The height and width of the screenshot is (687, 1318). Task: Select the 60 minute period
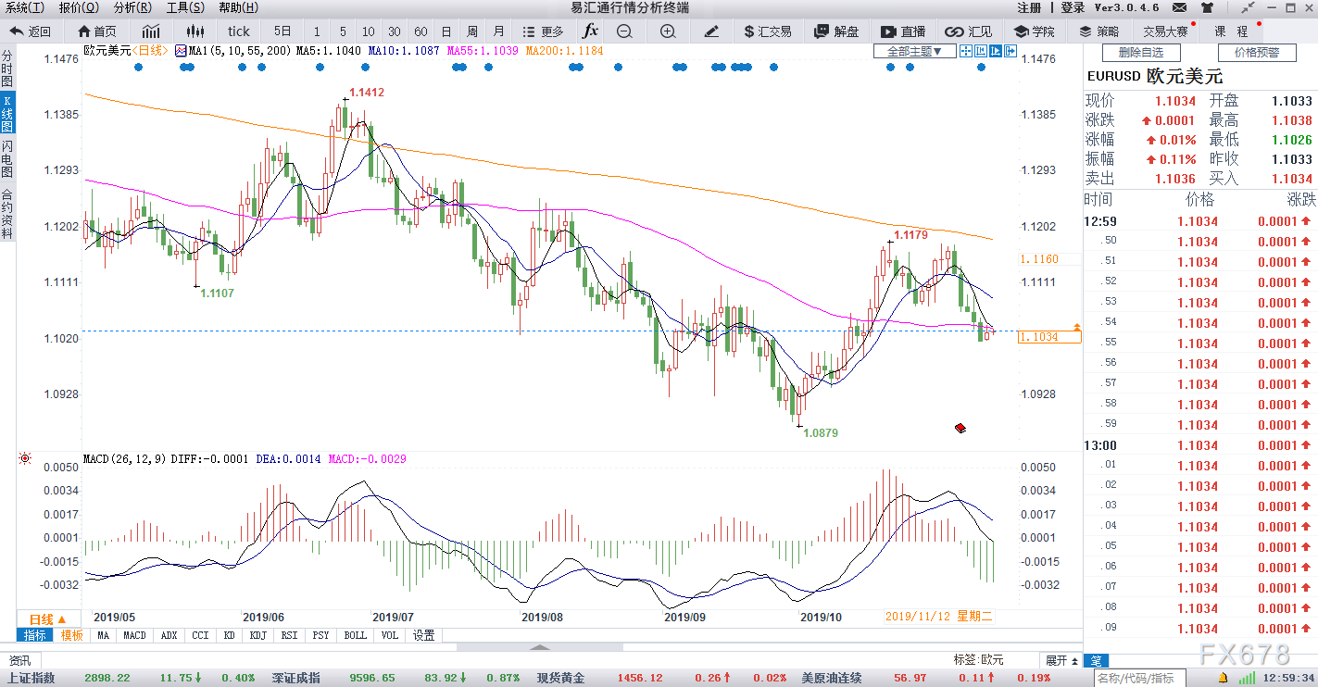click(421, 31)
